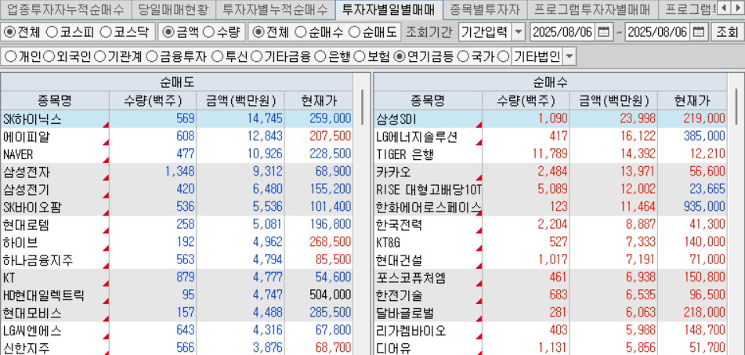Switch to 종목별투자자 tab
745x355 pixels.
pos(484,9)
